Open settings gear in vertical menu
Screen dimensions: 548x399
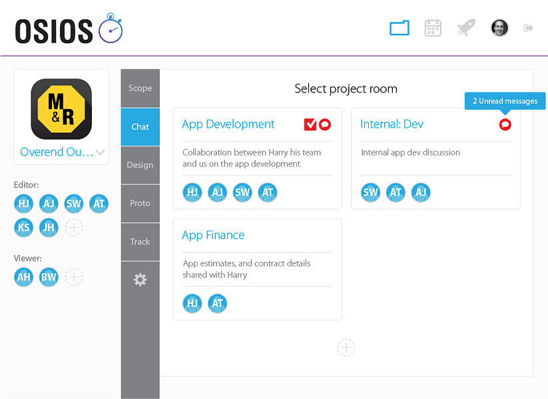pyautogui.click(x=140, y=279)
